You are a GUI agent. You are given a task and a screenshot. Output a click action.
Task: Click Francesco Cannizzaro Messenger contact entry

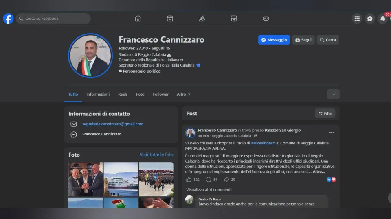[x=102, y=134]
